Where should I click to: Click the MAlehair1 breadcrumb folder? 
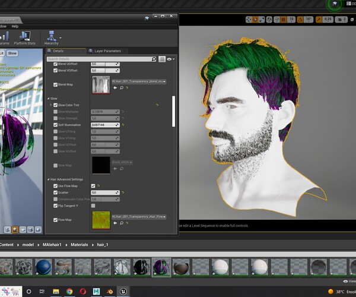pyautogui.click(x=52, y=245)
